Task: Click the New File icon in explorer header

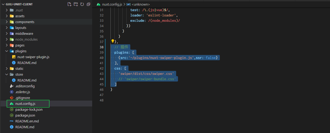Action: 69,4
